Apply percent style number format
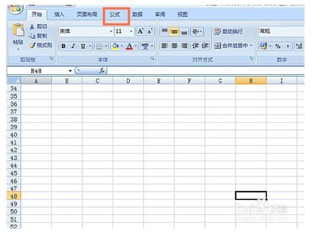Screen dimensions: 323x240 [278, 46]
